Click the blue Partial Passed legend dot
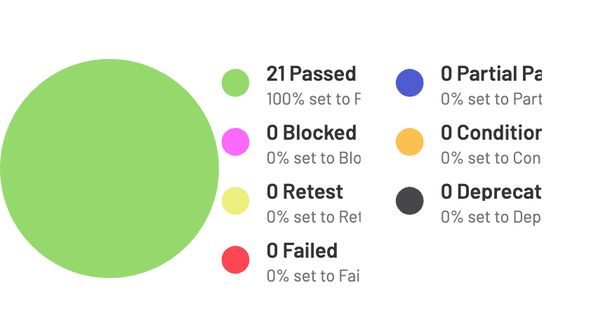Image resolution: width=598 pixels, height=323 pixels. 410,83
